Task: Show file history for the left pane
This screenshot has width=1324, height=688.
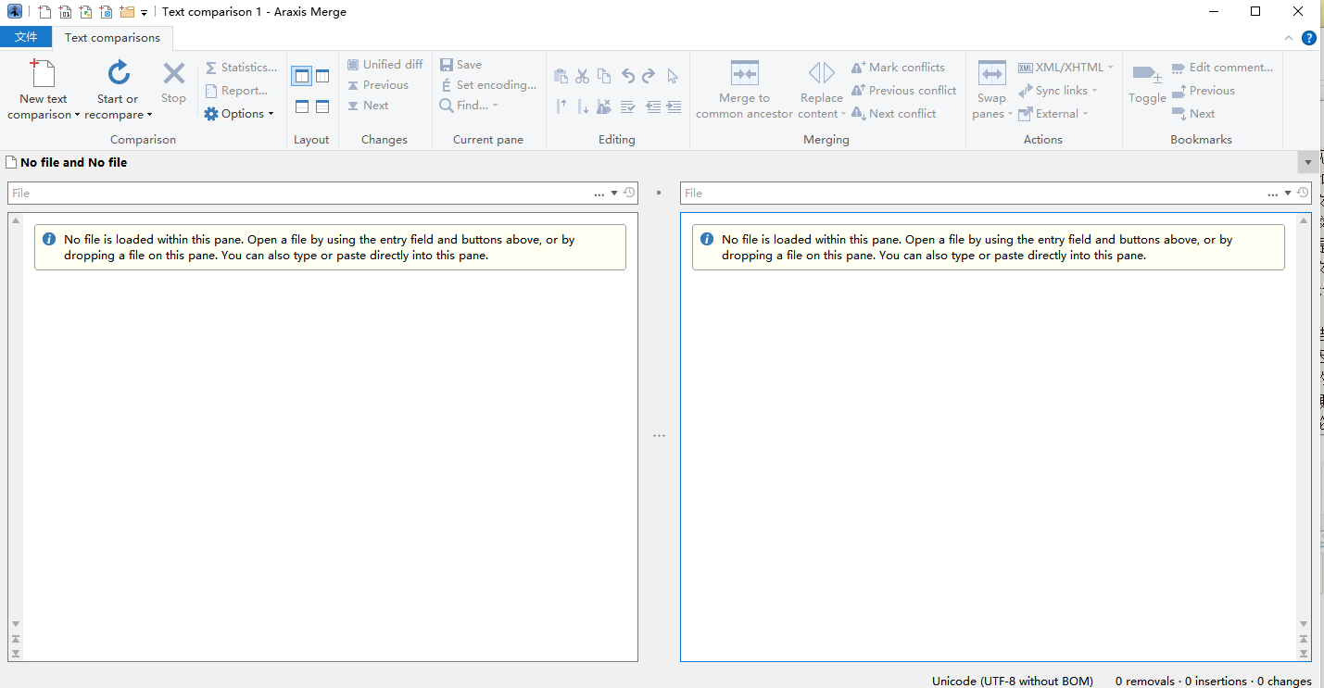Action: pos(629,193)
